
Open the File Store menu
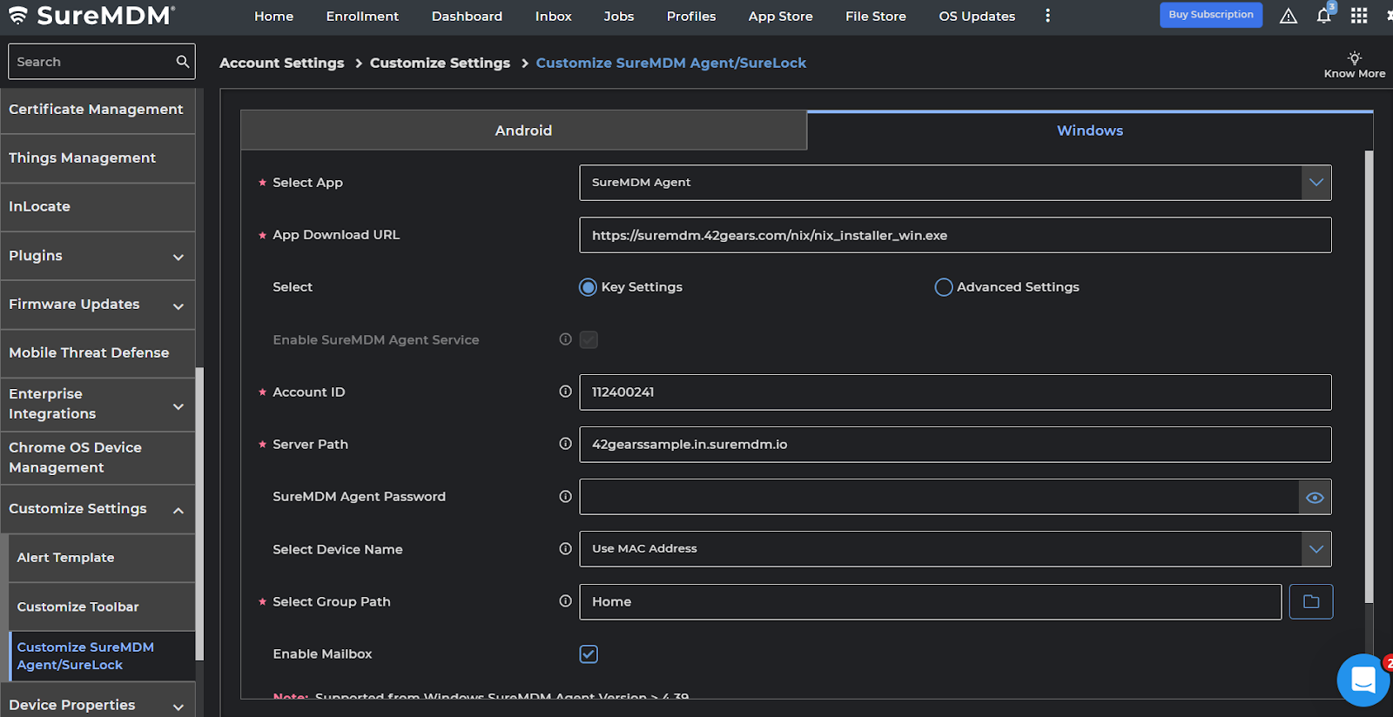[x=876, y=16]
